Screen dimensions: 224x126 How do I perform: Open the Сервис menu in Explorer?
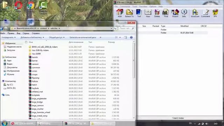[x=26, y=33]
